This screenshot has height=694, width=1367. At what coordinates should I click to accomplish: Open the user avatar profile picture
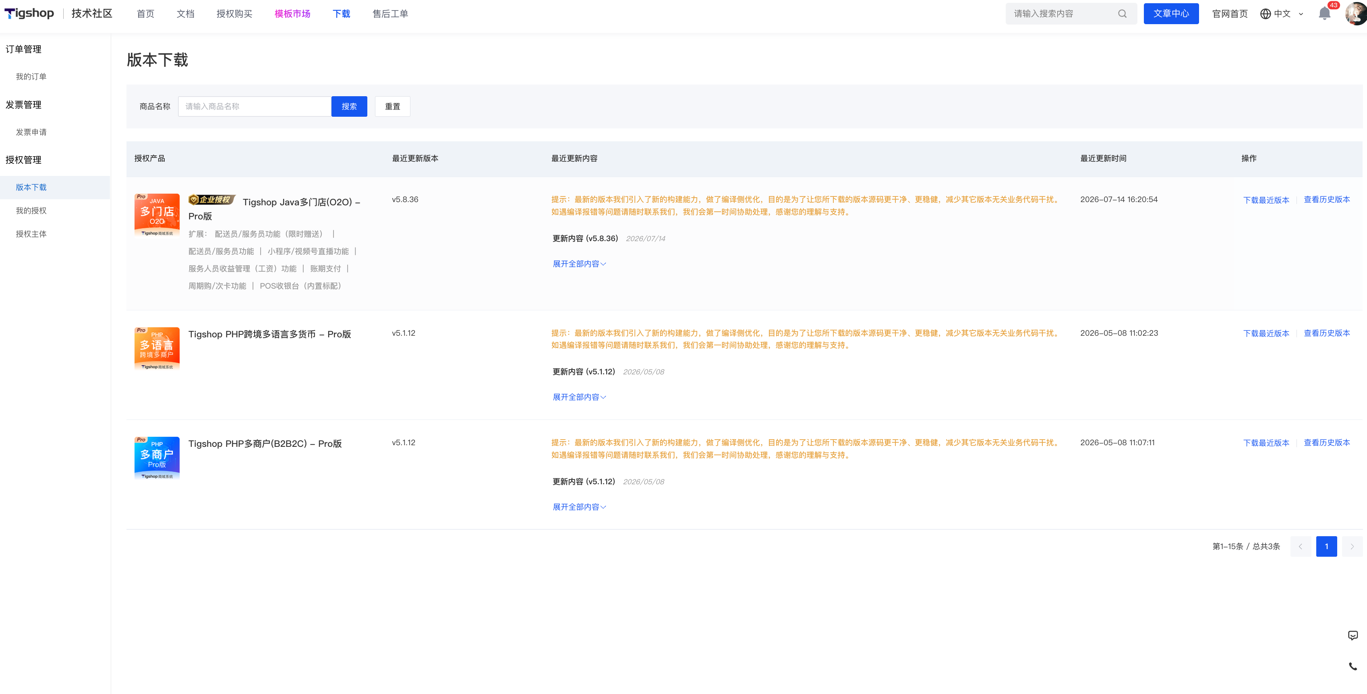[x=1357, y=13]
